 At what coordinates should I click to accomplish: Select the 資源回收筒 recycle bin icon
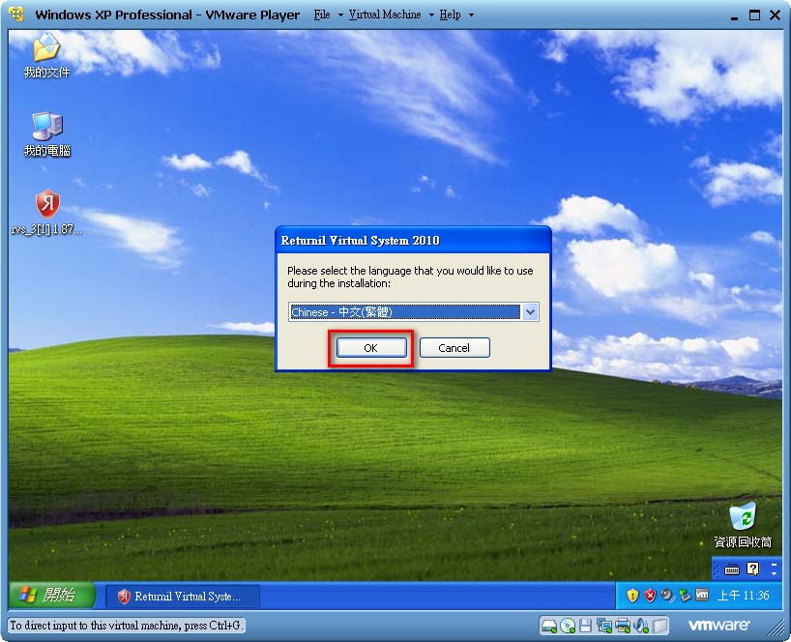[x=743, y=525]
